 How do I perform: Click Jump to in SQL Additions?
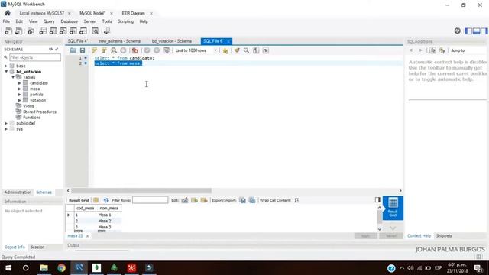(458, 50)
